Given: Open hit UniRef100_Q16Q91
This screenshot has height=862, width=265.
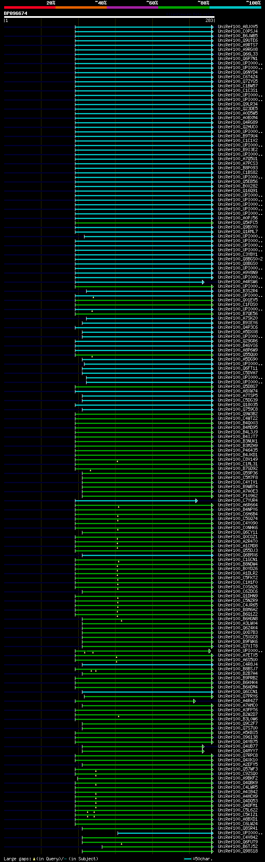Looking at the screenshot, I should pyautogui.click(x=238, y=190).
